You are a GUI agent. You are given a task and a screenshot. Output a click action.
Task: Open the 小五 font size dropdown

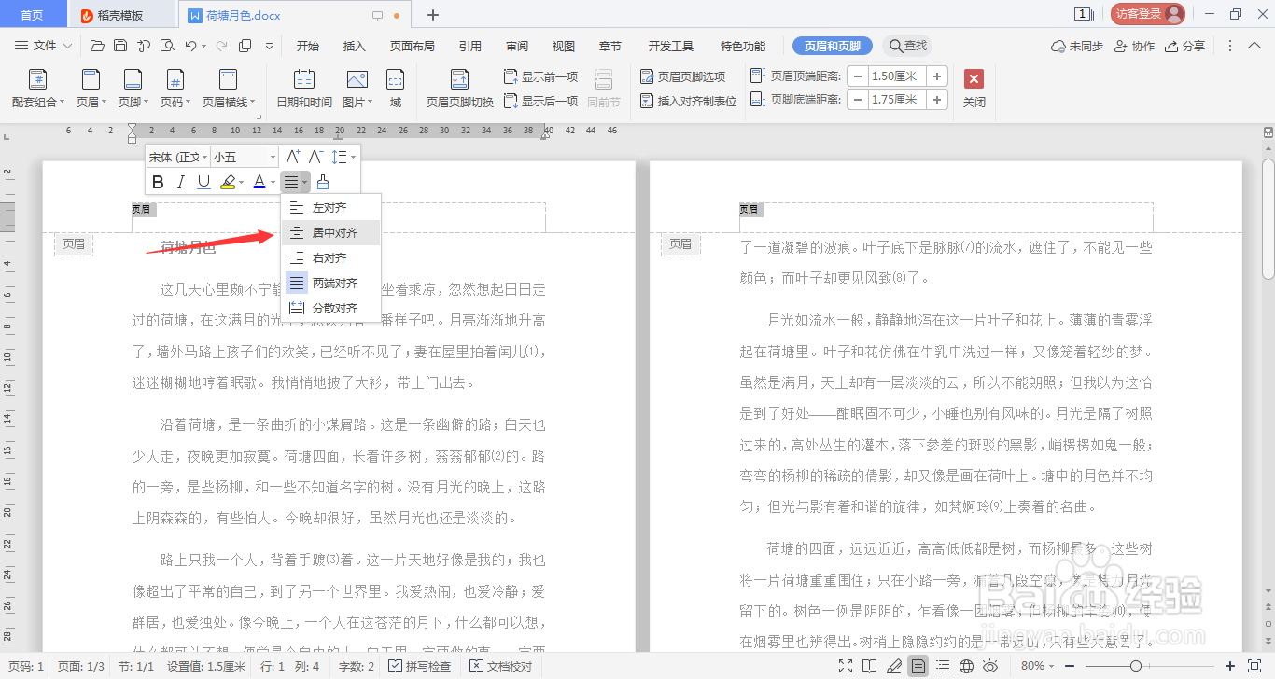[x=243, y=156]
